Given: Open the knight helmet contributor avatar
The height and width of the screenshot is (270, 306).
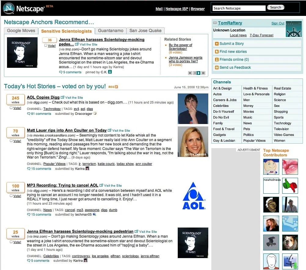Looking at the screenshot, I should [271, 205].
